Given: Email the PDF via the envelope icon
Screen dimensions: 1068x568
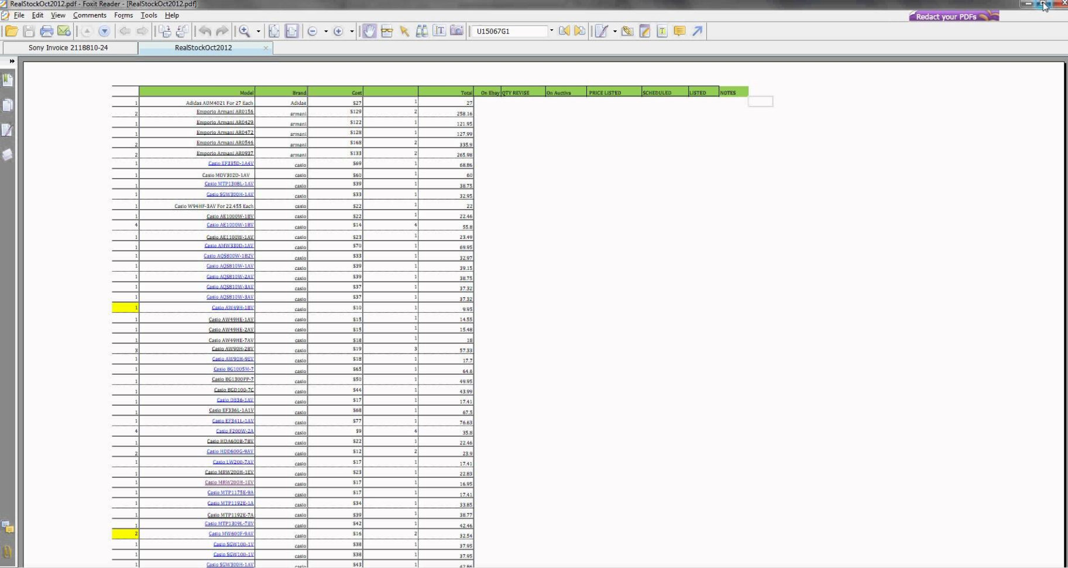Looking at the screenshot, I should [x=63, y=31].
